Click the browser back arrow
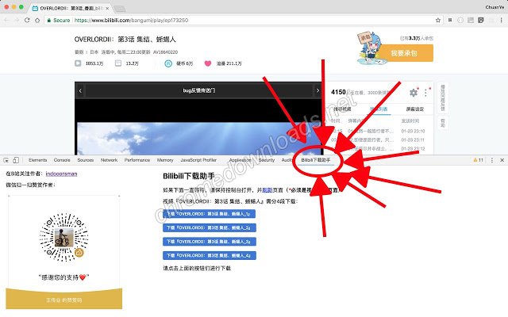This screenshot has width=508, height=317. (x=6, y=20)
